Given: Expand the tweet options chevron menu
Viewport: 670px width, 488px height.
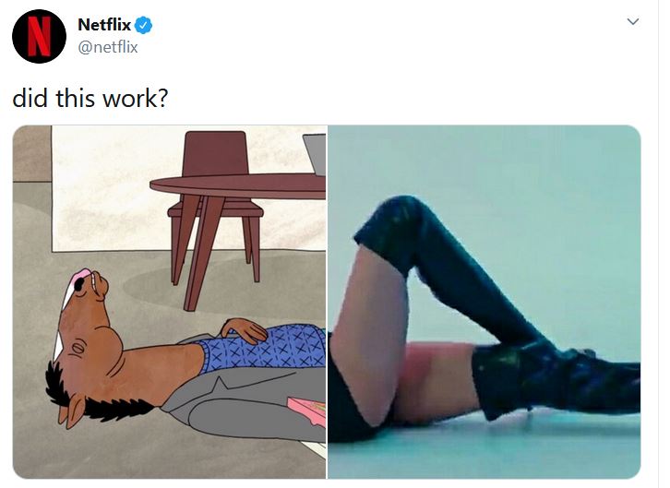Looking at the screenshot, I should click(x=633, y=21).
